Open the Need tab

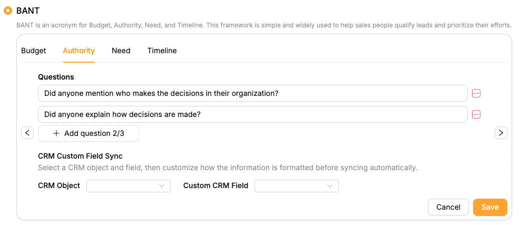[x=121, y=51]
